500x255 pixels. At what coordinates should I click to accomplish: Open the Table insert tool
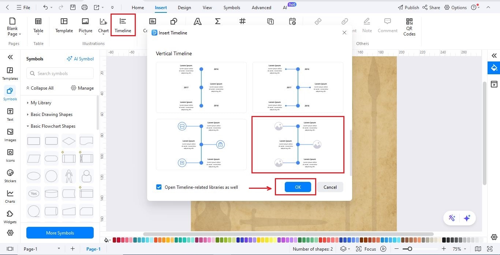pyautogui.click(x=38, y=26)
